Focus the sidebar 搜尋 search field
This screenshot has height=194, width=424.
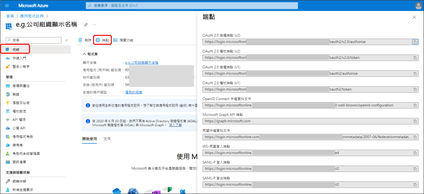[34, 40]
